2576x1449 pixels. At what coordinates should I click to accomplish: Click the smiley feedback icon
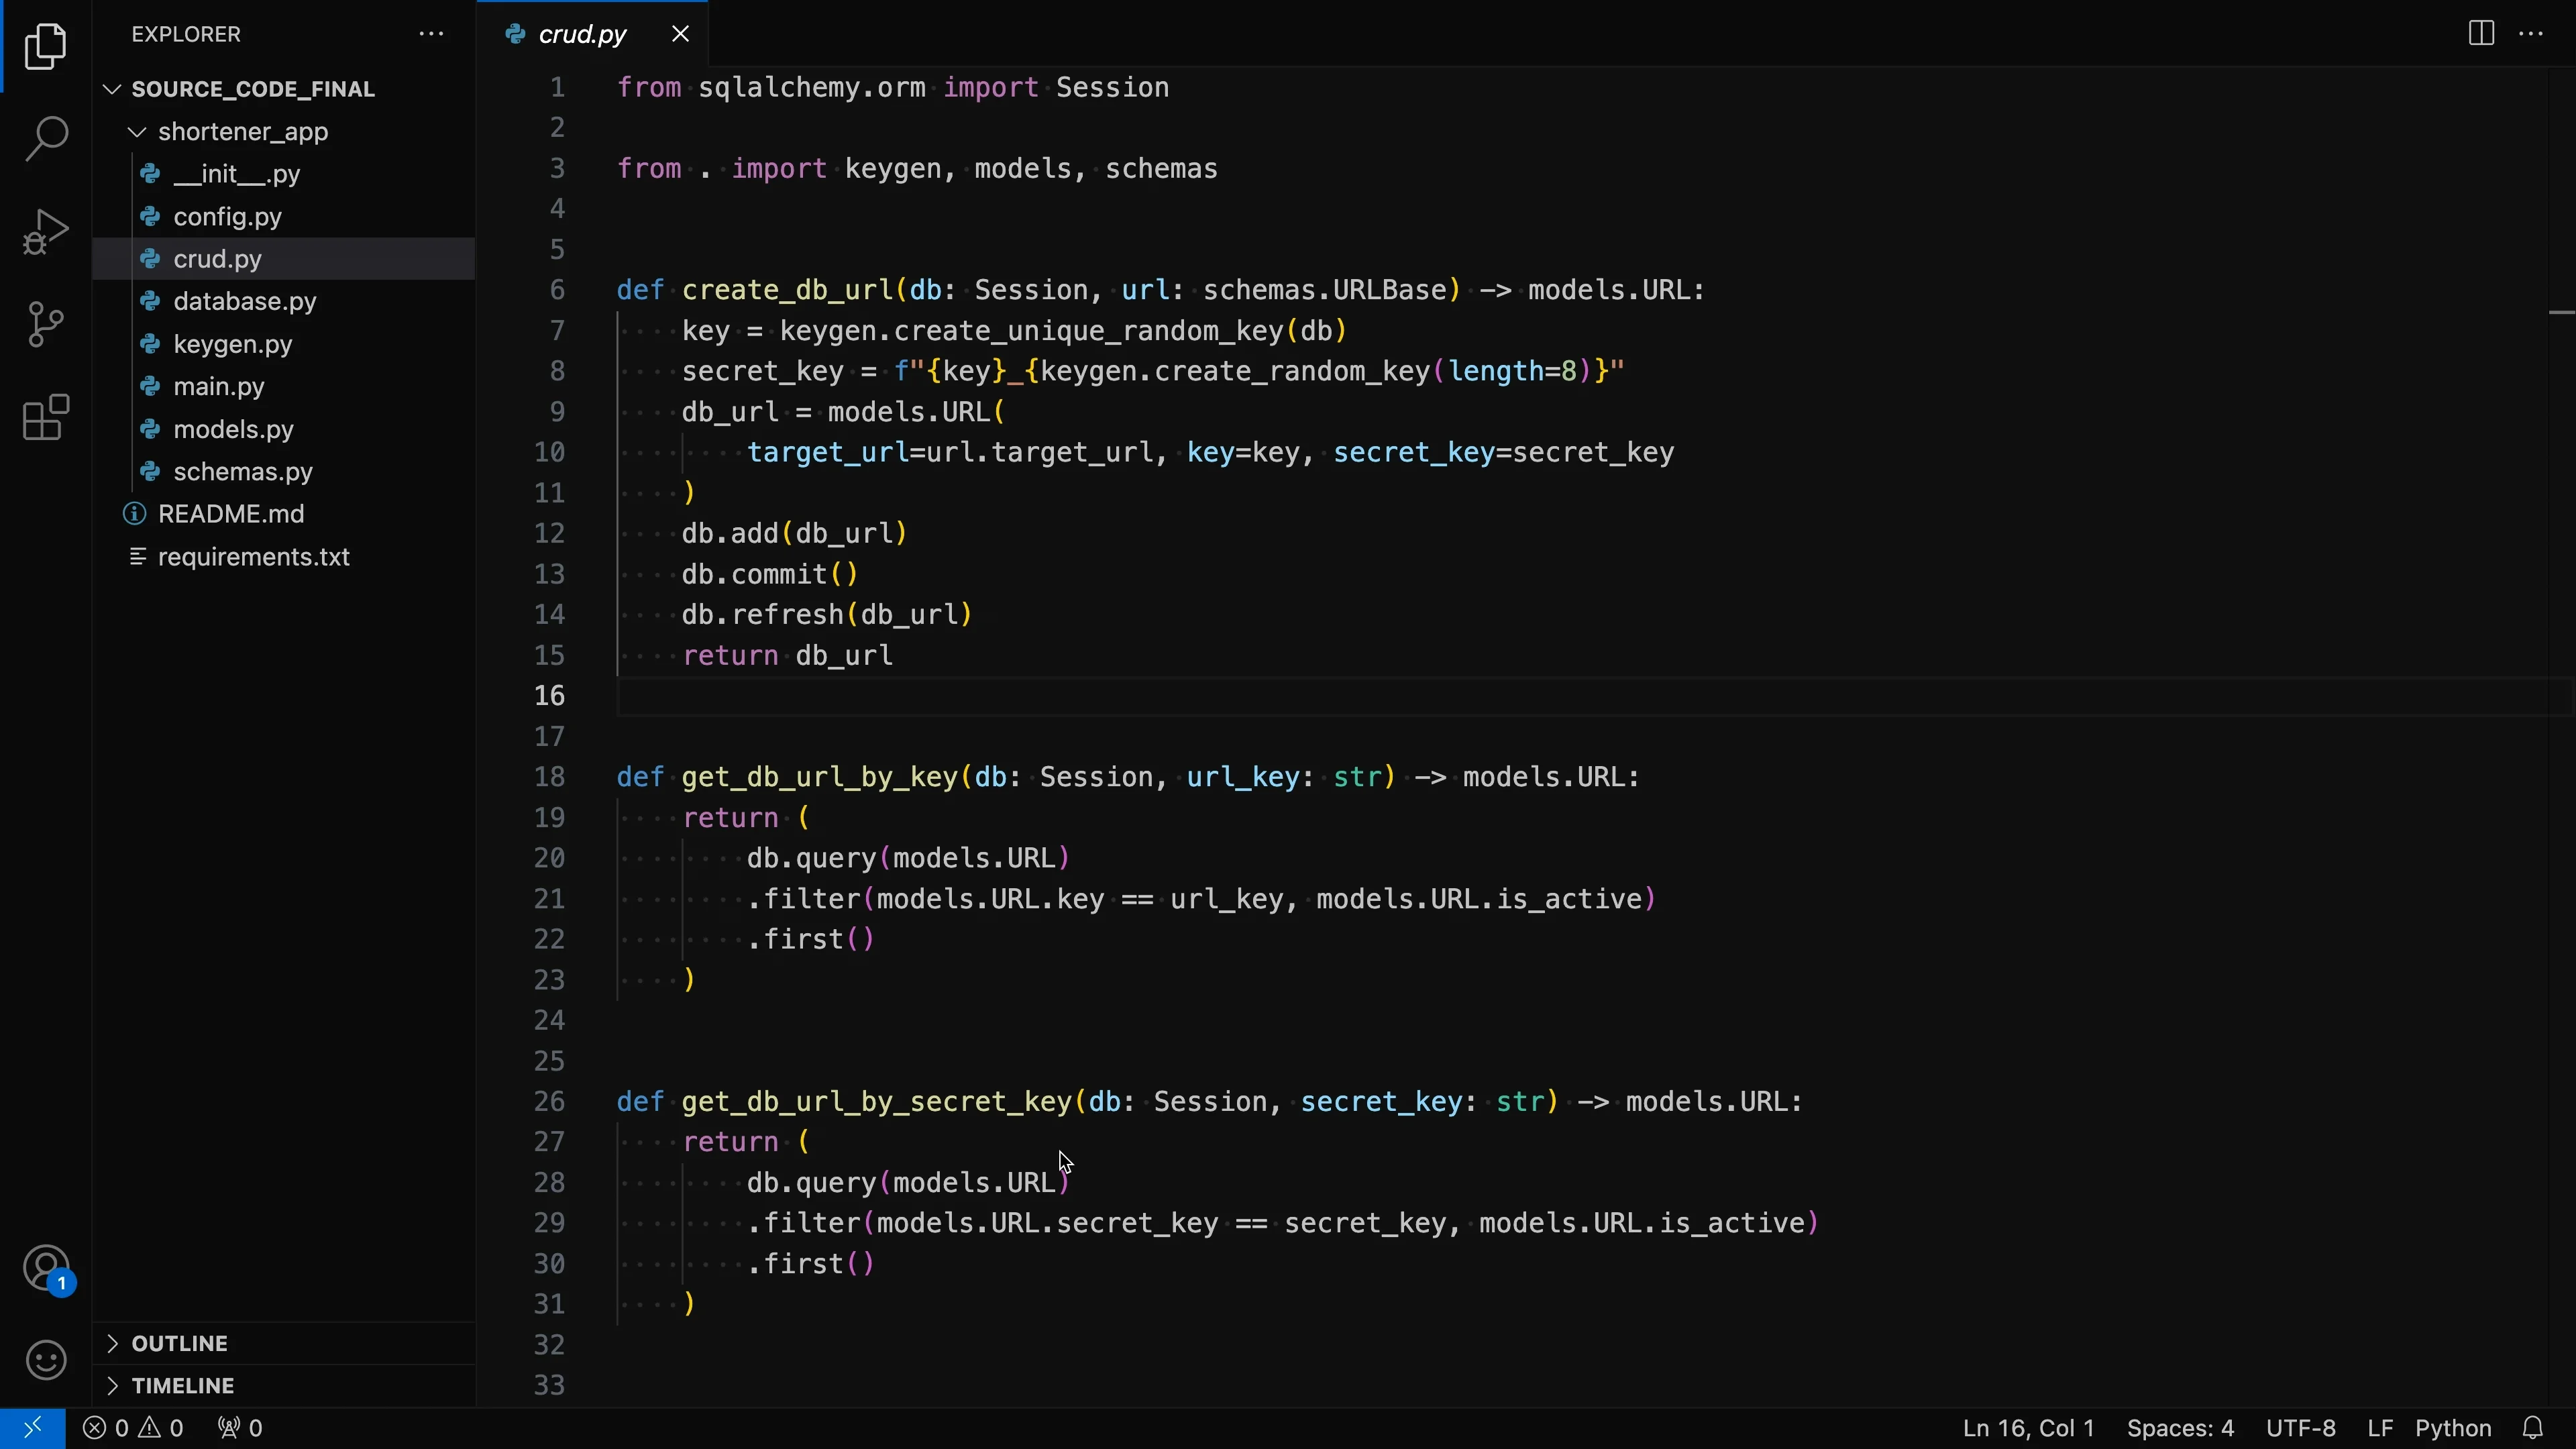point(46,1360)
